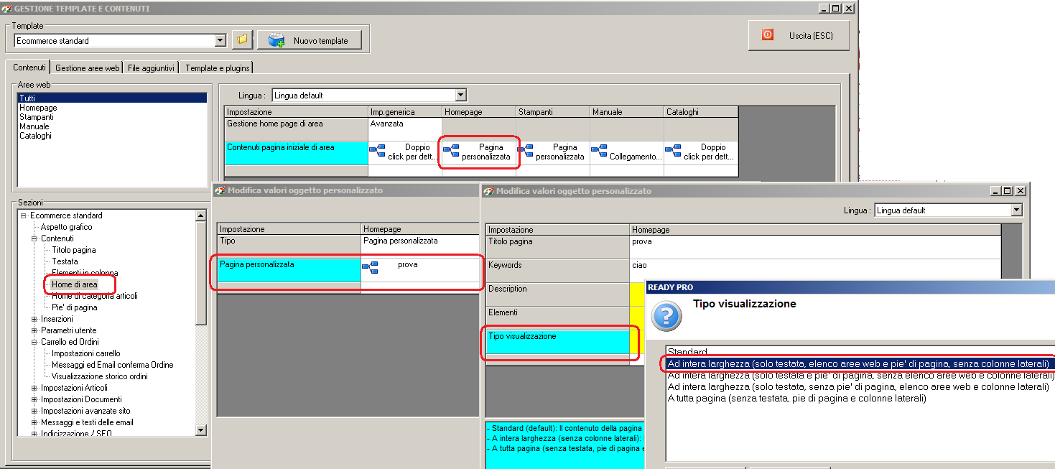This screenshot has width=1055, height=469.
Task: Collapse the Ecommerce standard tree node
Action: 23,215
